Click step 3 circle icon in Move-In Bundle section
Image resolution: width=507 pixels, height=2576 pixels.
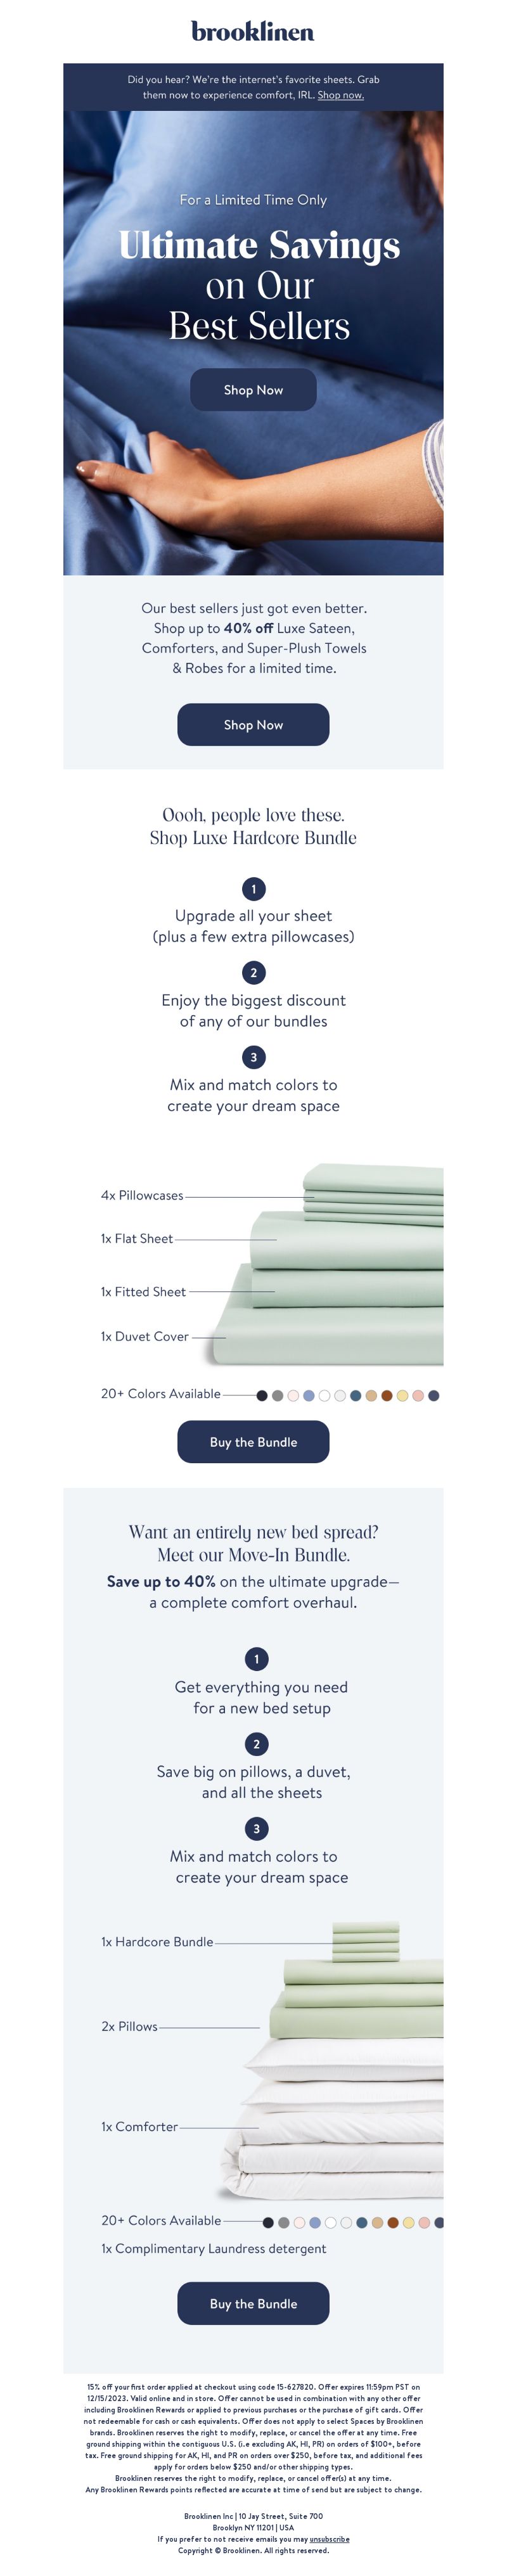click(256, 1829)
